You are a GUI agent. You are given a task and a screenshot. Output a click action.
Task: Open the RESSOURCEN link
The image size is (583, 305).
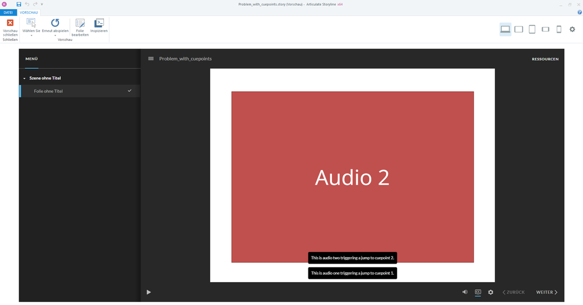point(544,59)
